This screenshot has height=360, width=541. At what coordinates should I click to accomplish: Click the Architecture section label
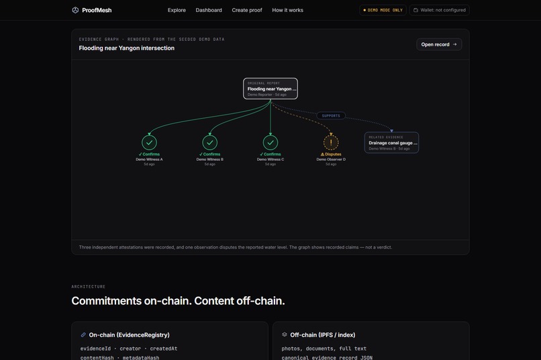[89, 287]
